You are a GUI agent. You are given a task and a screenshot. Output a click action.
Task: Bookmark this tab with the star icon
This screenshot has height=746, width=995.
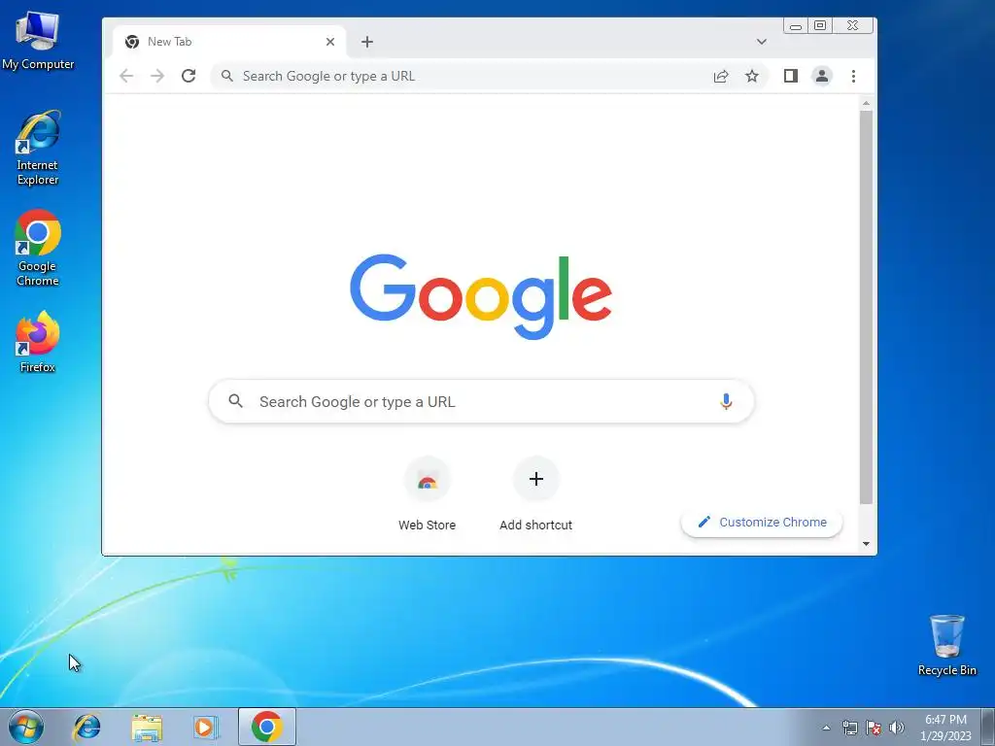pyautogui.click(x=752, y=76)
